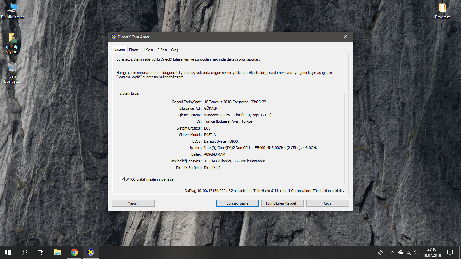Click the 'Bellek:' label
This screenshot has height=259, width=461.
(x=197, y=154)
